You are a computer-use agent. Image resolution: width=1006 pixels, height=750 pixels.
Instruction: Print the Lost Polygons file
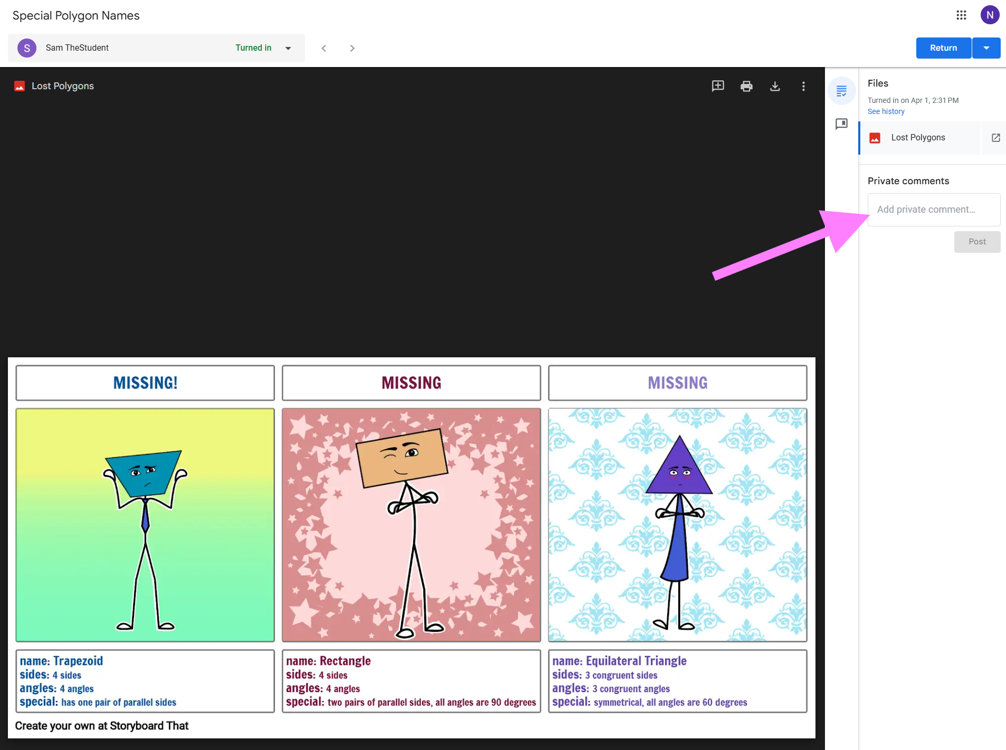[746, 86]
